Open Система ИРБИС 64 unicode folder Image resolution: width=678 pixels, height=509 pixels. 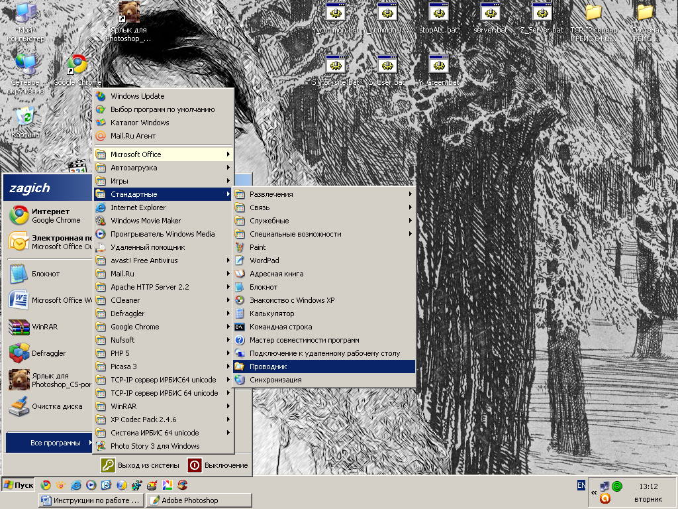click(x=164, y=433)
